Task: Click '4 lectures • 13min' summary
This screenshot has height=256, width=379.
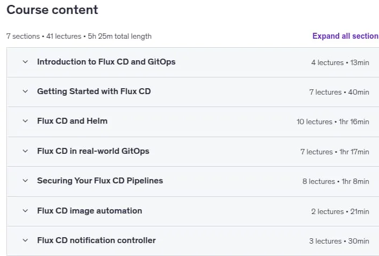Action: [x=340, y=62]
